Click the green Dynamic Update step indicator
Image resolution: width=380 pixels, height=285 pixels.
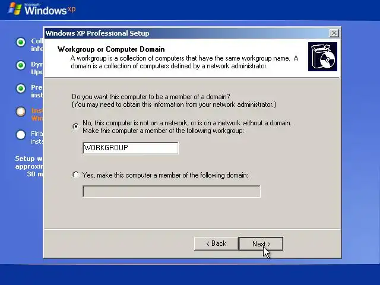coord(21,65)
